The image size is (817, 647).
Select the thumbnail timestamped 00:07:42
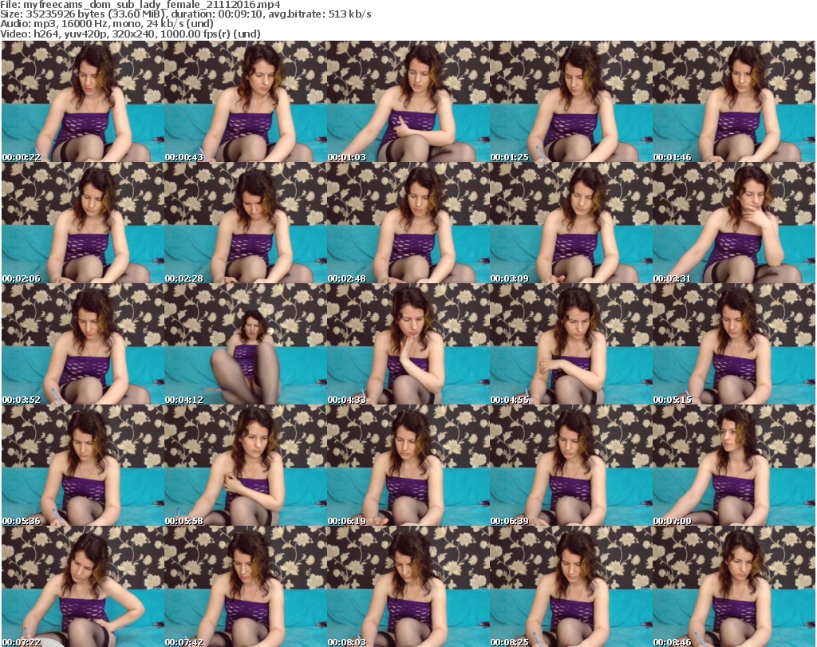[246, 586]
